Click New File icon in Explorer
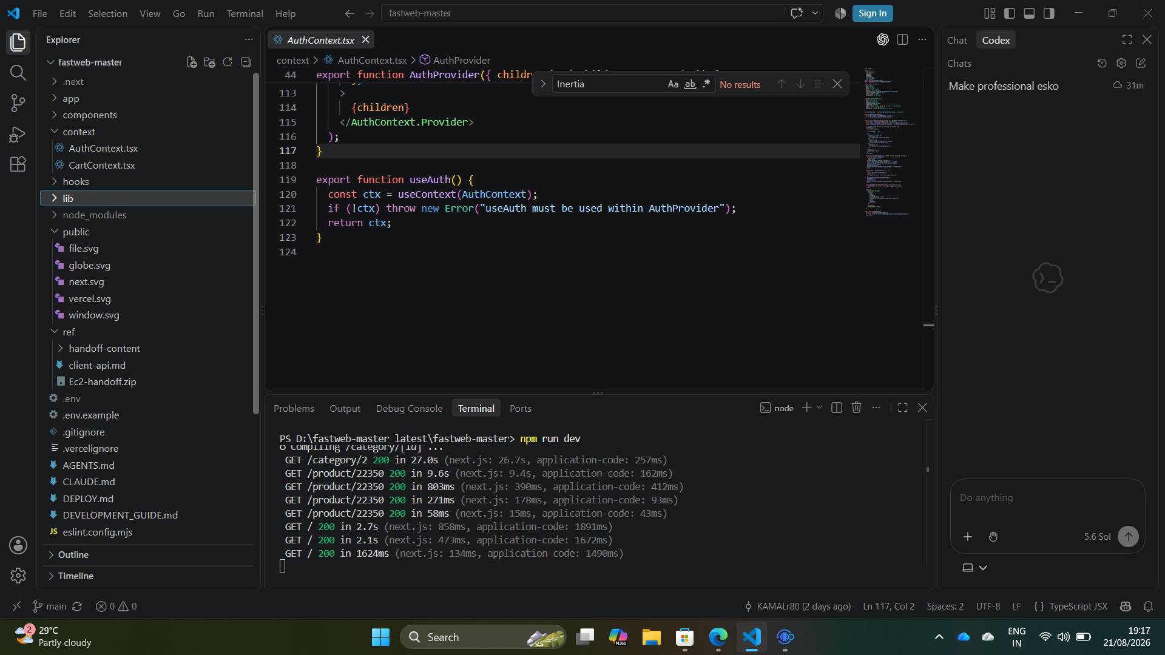1165x655 pixels. (x=192, y=62)
